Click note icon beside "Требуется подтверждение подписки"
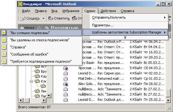 (x=4, y=61)
